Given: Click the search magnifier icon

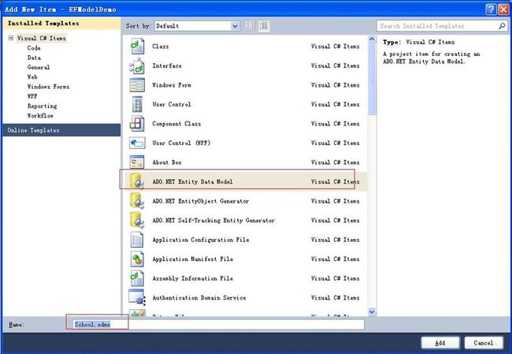Looking at the screenshot, I should (502, 26).
